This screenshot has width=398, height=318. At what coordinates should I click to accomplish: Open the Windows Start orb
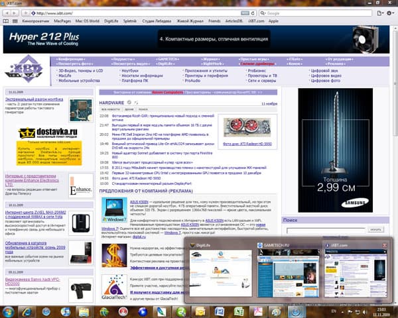click(x=8, y=311)
